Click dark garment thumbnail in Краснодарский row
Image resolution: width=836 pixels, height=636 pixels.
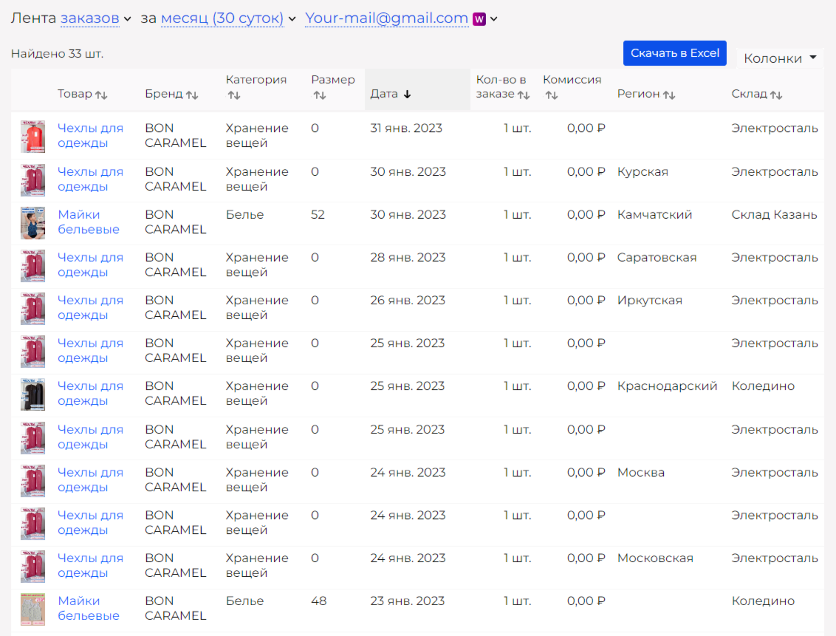tap(33, 394)
